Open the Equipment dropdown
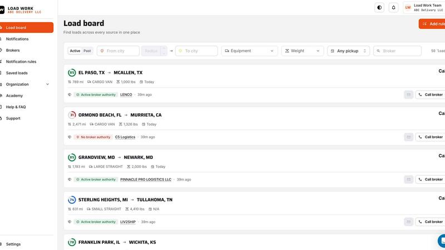The width and height of the screenshot is (445, 250). point(249,51)
